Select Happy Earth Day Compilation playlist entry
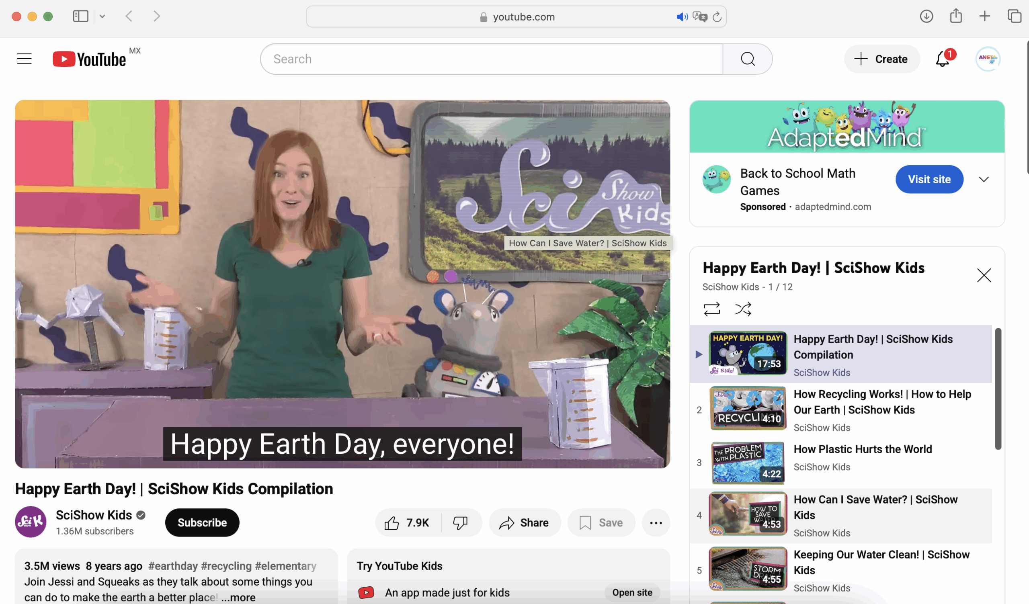The height and width of the screenshot is (604, 1029). pyautogui.click(x=841, y=354)
